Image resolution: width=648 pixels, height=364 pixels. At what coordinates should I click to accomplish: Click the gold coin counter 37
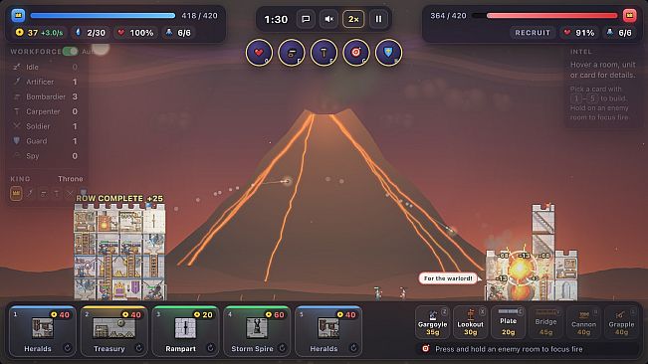point(39,33)
